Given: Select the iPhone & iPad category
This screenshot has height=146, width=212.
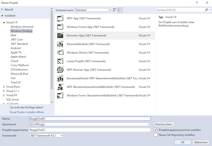Looking at the screenshot, I should pyautogui.click(x=19, y=74).
